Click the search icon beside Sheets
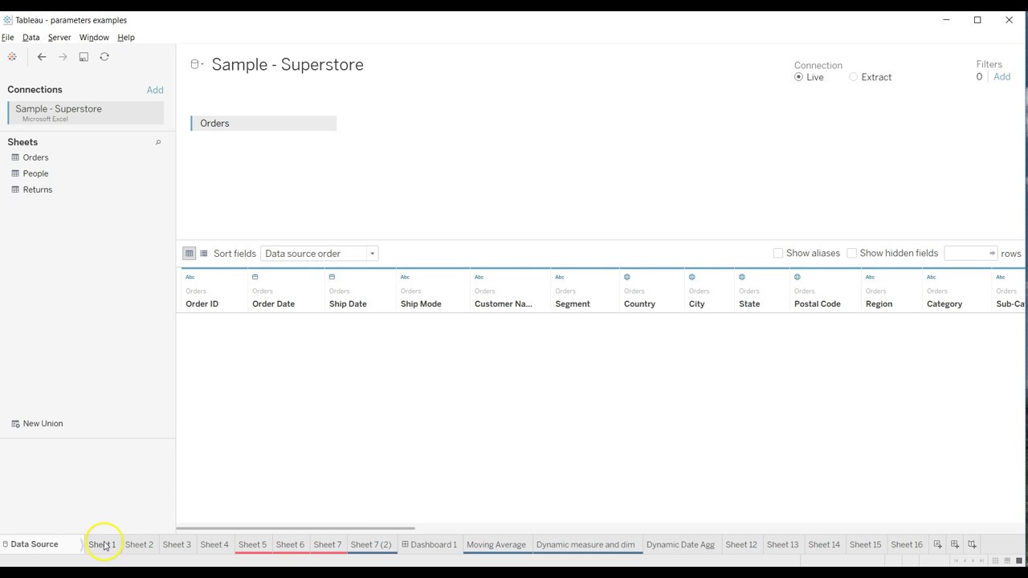1028x578 pixels. pyautogui.click(x=158, y=142)
